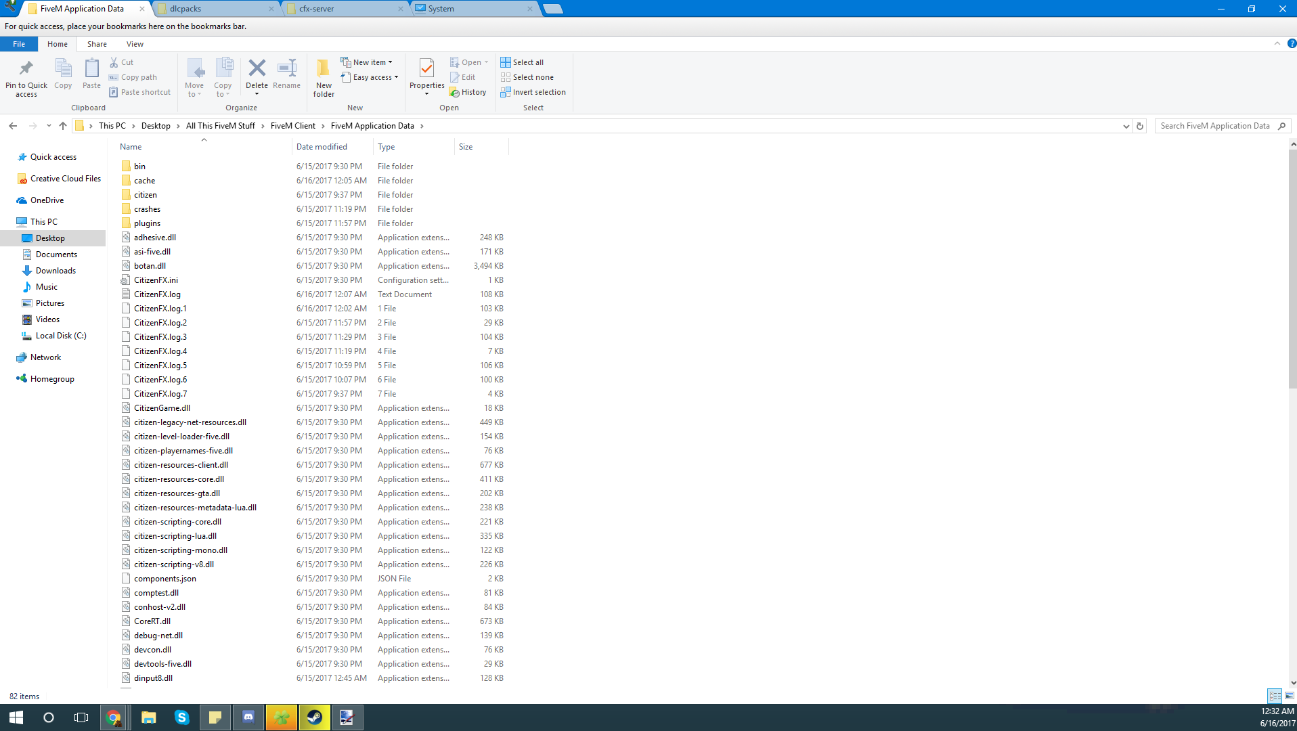Click the red Delete icon
Image resolution: width=1297 pixels, height=731 pixels.
click(257, 68)
